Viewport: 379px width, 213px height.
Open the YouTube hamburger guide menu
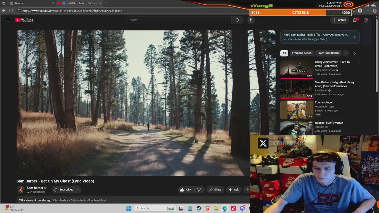(8, 20)
